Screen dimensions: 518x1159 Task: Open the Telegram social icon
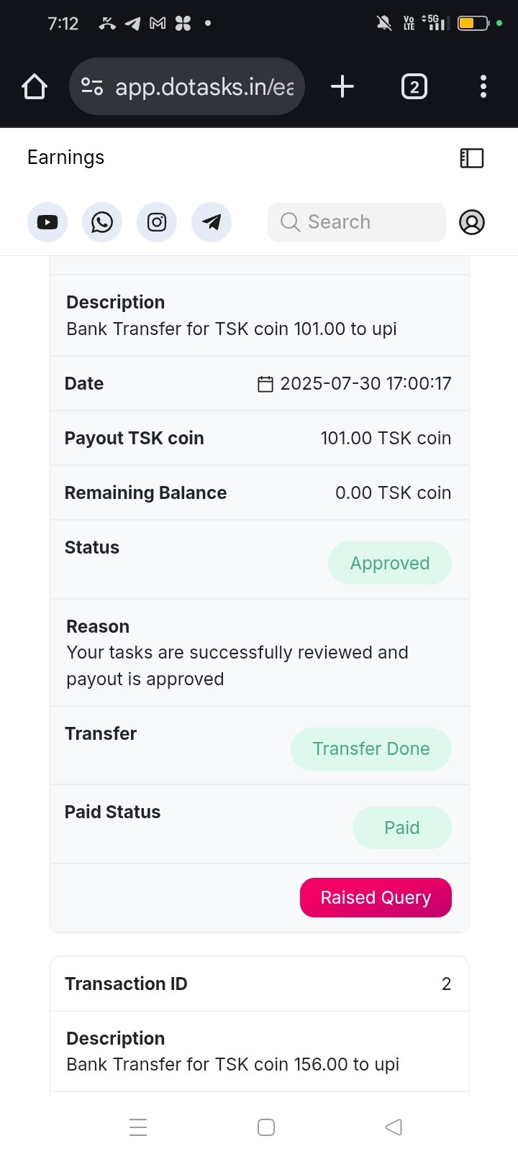point(212,222)
